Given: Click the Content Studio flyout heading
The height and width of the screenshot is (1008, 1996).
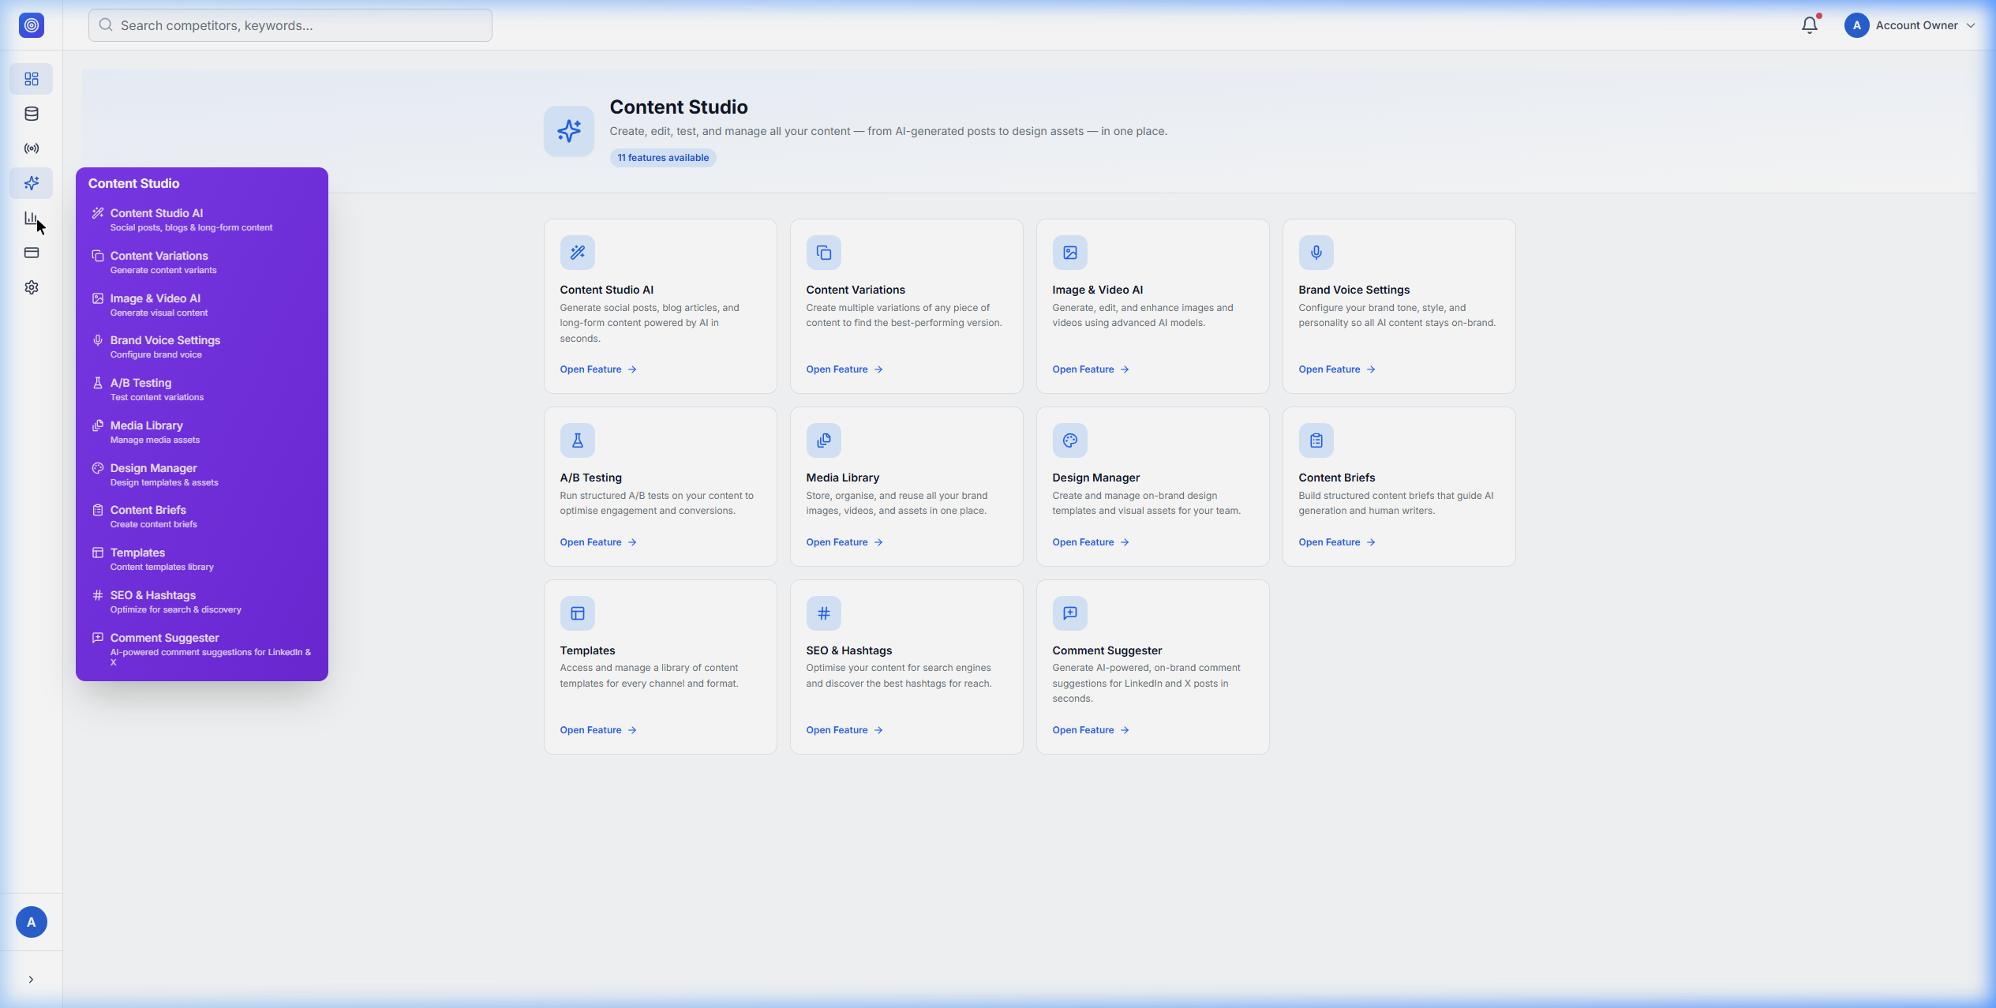Looking at the screenshot, I should 133,183.
